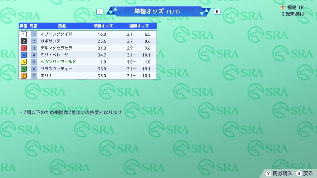Viewport: 317px width, 178px height.
Task: Click win odds 35.0 for エリナ
Action: (x=102, y=76)
